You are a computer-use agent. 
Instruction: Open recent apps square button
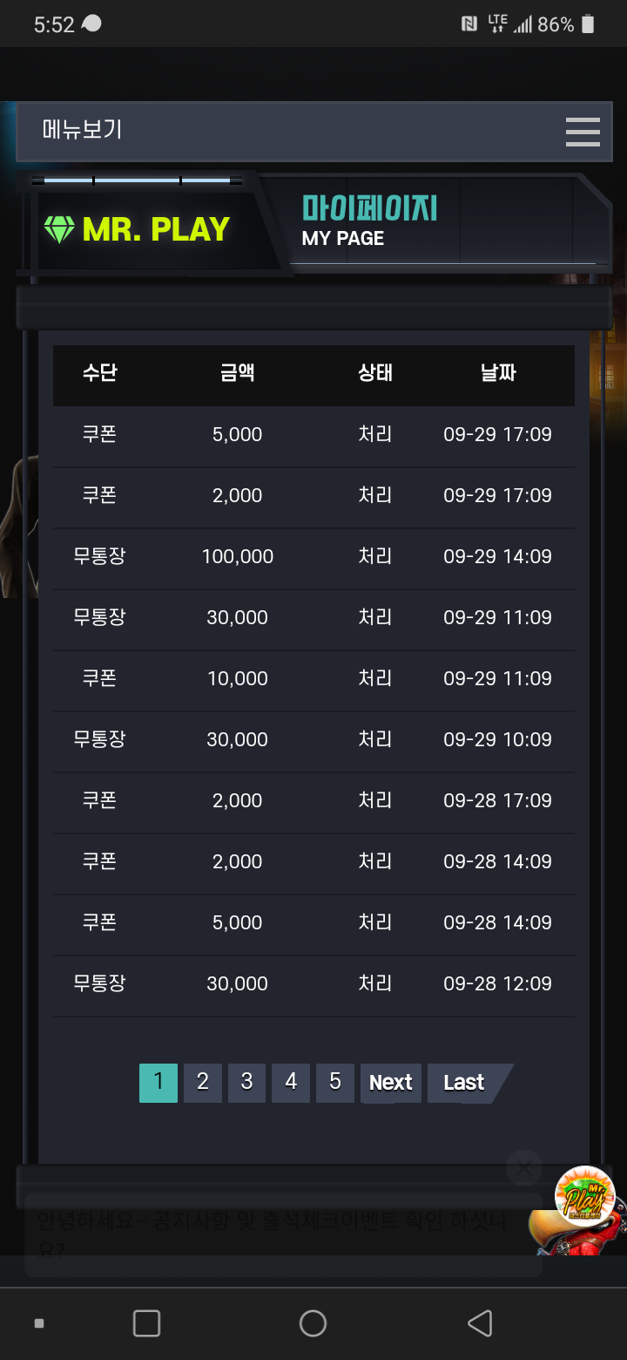146,1323
